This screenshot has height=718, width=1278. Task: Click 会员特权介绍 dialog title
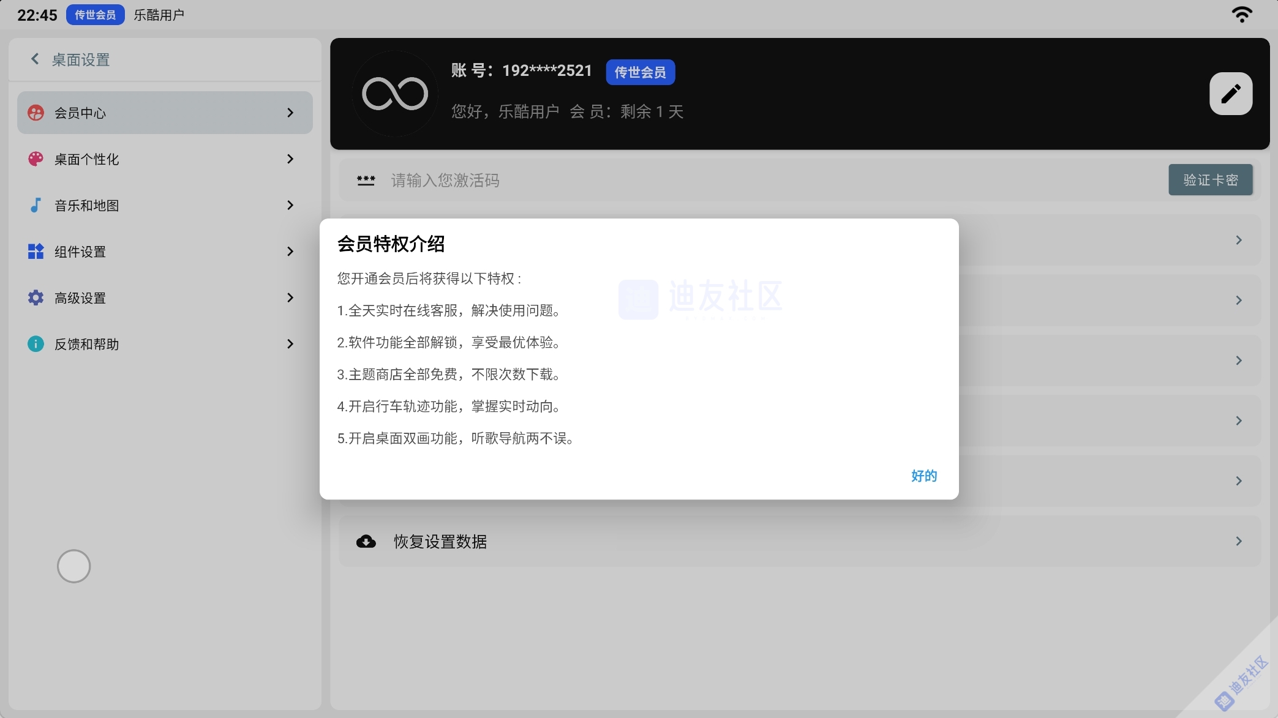point(391,244)
